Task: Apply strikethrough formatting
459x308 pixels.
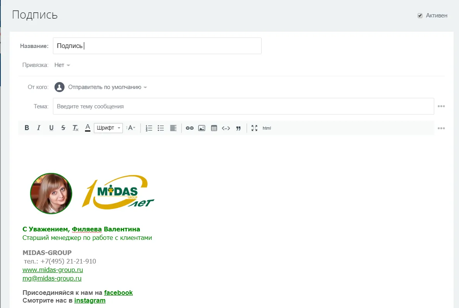Action: [x=63, y=128]
